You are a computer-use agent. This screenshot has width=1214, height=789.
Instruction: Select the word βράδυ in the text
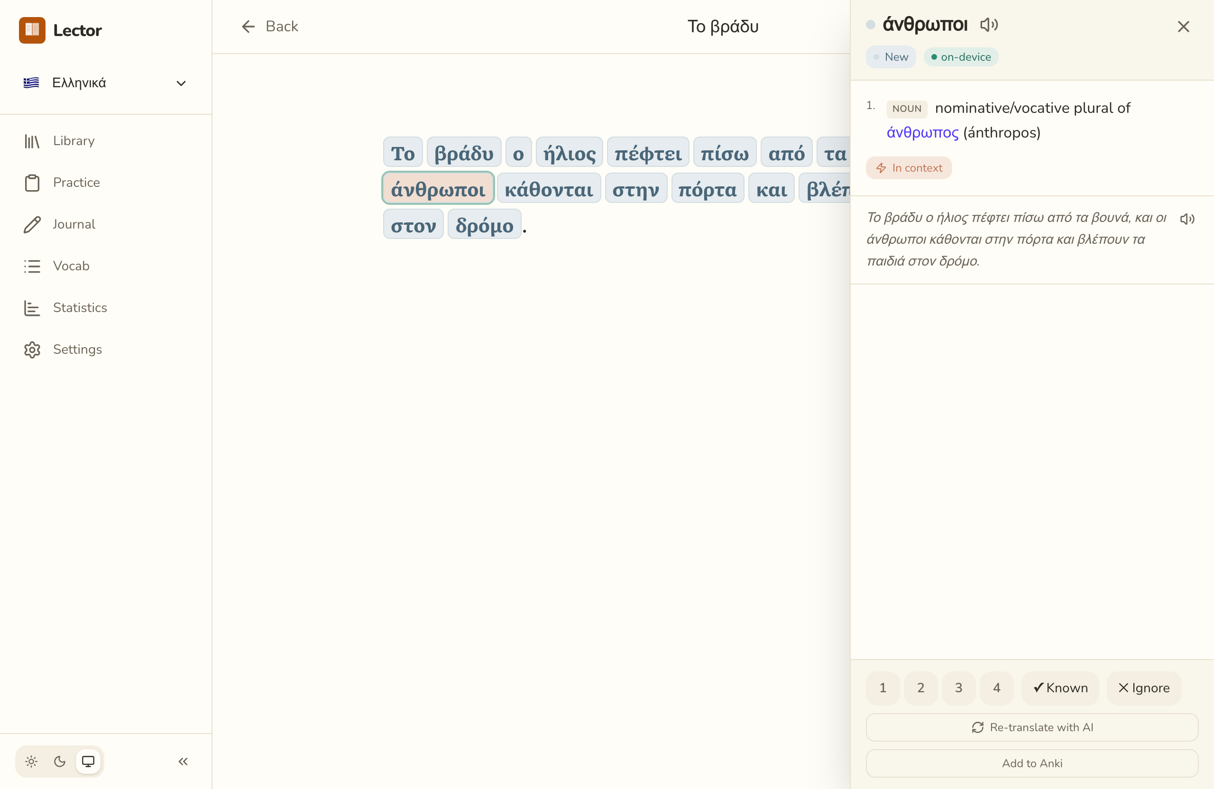pos(464,153)
